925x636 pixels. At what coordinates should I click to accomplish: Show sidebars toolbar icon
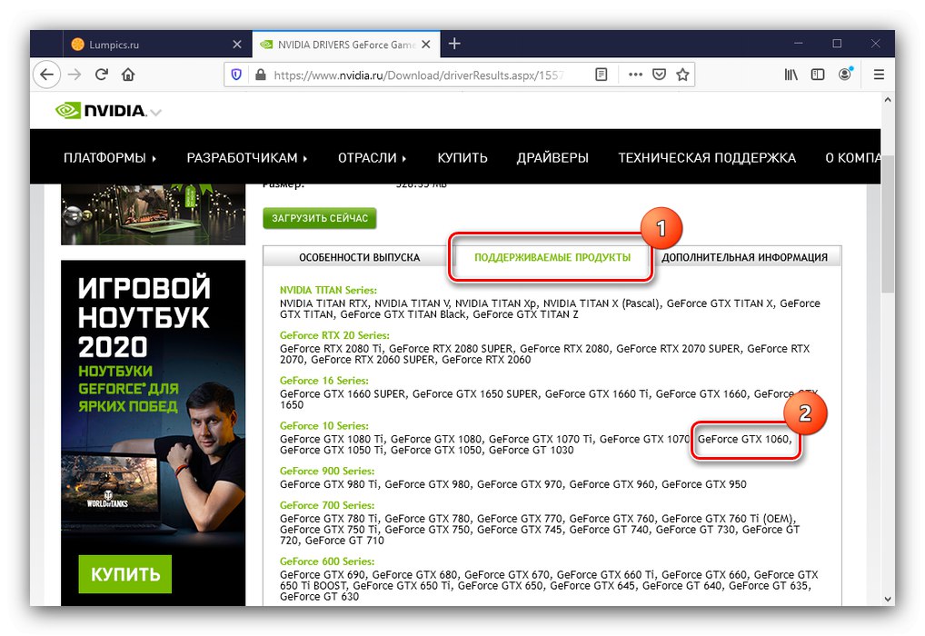[x=818, y=75]
